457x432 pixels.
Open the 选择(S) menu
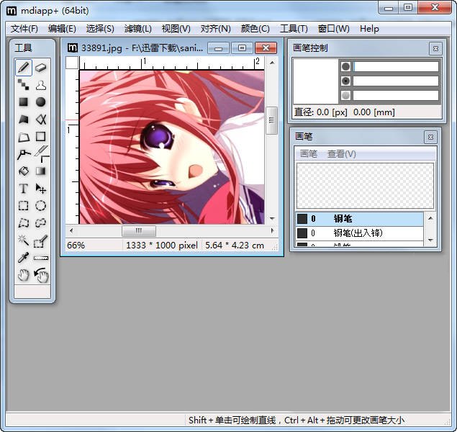click(100, 29)
